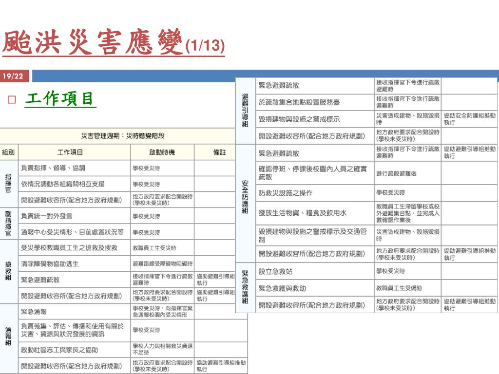Image resolution: width=499 pixels, height=374 pixels.
Task: Click the cell 負責指揮、督導、協調
Action: coord(75,168)
